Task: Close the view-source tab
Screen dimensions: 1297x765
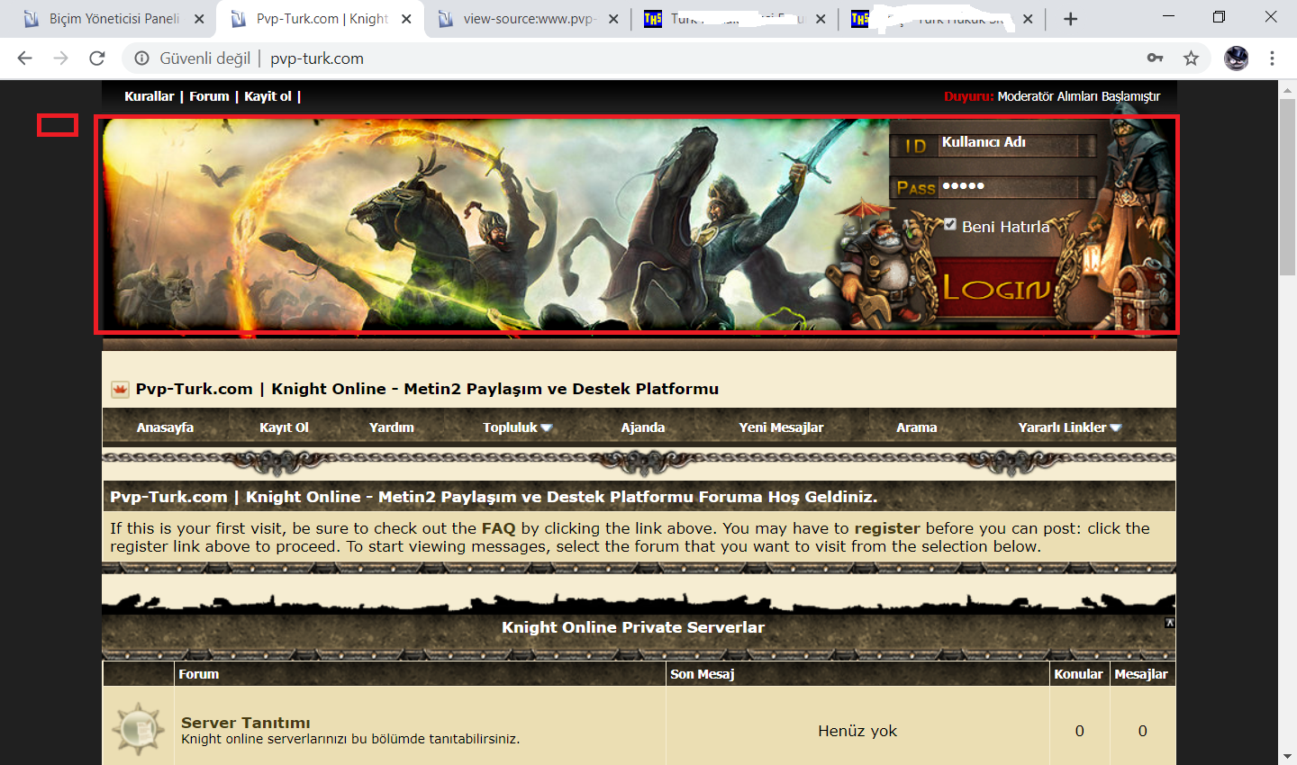Action: point(613,19)
